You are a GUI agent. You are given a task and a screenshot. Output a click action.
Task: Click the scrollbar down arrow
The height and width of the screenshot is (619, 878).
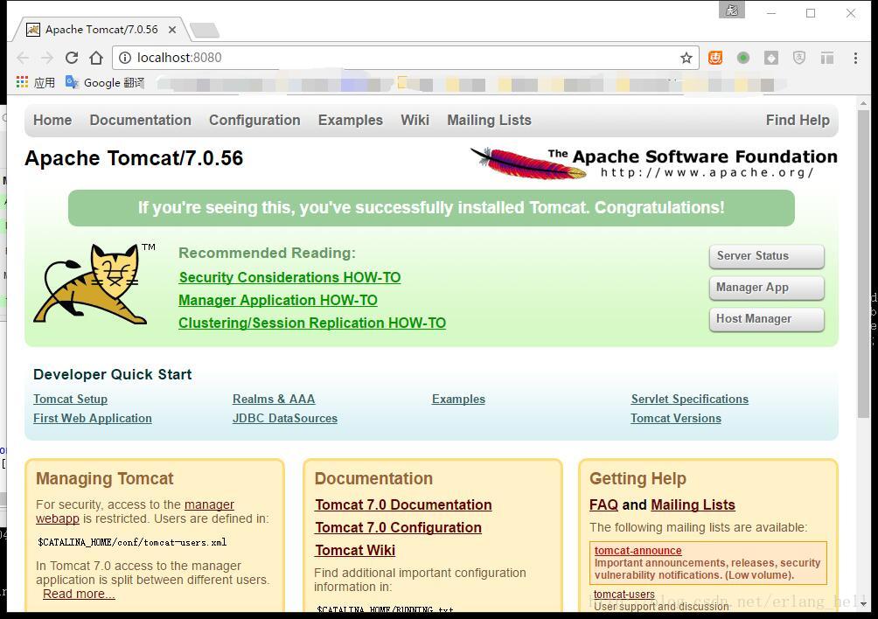(x=863, y=604)
